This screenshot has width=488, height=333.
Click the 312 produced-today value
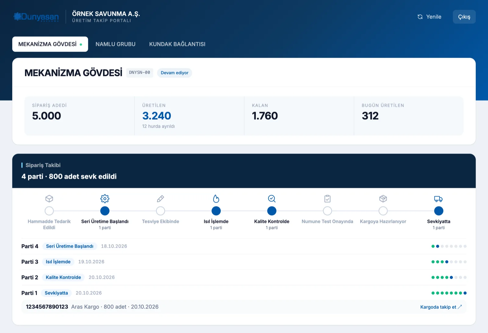370,116
